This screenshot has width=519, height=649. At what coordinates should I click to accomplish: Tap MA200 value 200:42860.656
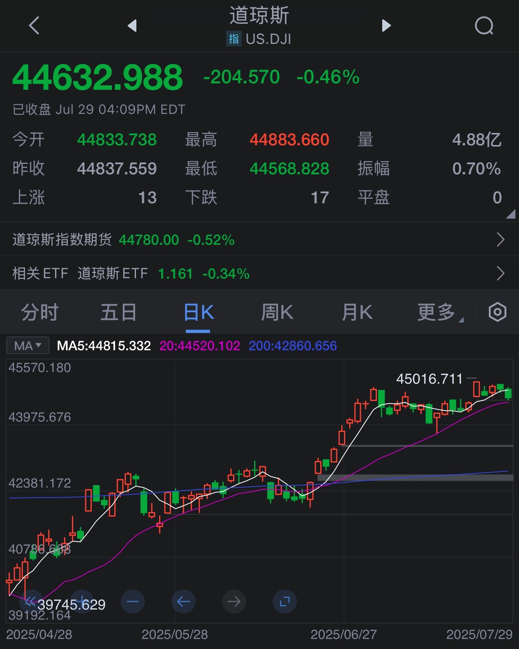[x=292, y=345]
